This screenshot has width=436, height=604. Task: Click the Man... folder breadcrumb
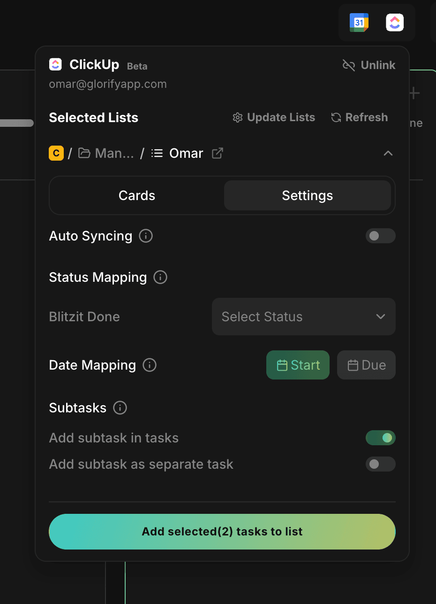pos(106,153)
